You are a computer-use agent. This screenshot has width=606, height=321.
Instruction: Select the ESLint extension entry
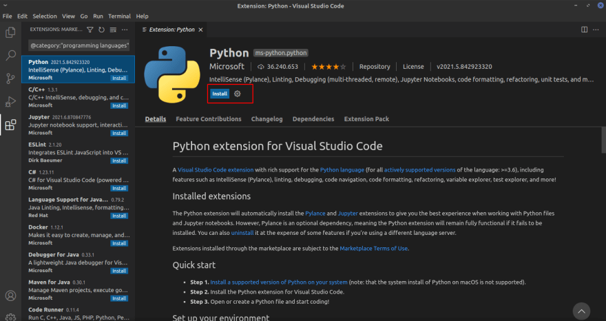click(x=78, y=152)
